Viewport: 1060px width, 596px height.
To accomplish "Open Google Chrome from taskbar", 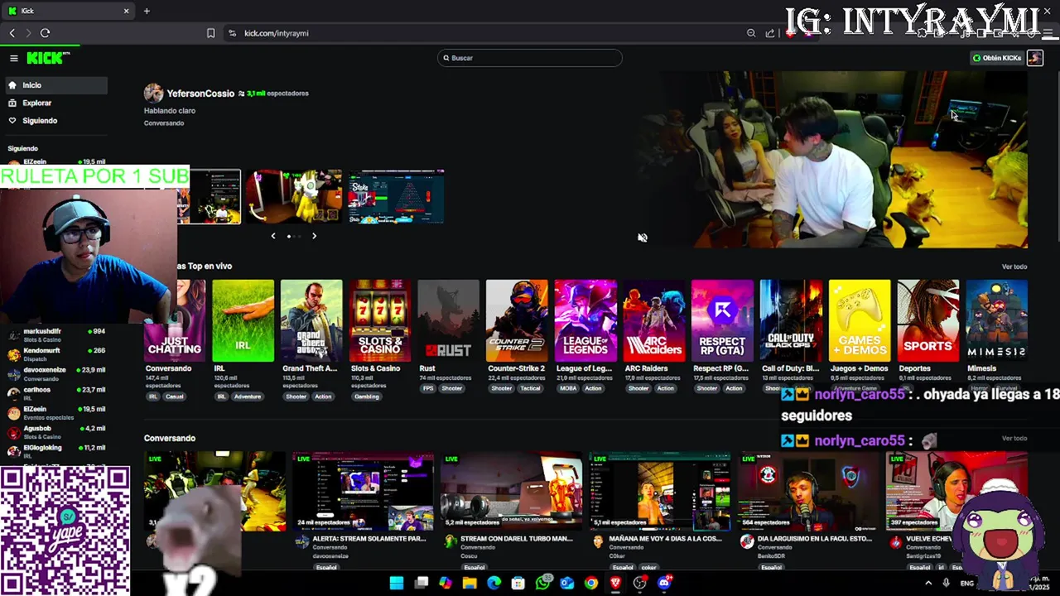I will 590,583.
